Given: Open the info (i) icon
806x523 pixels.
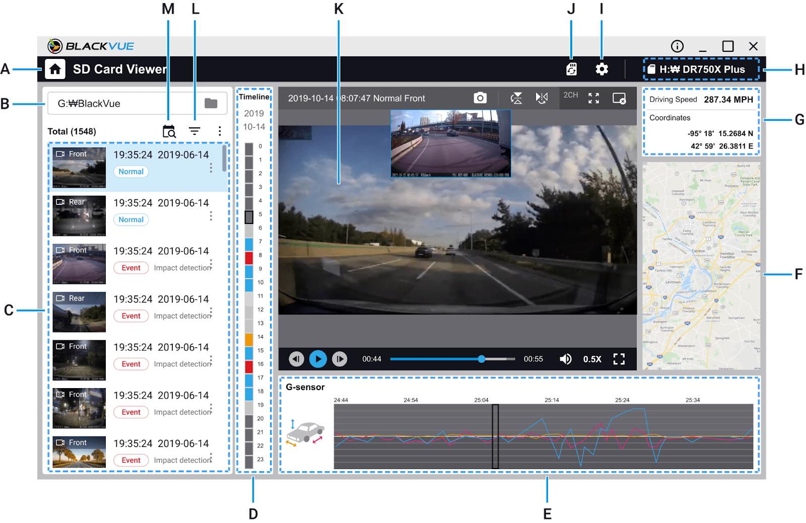Looking at the screenshot, I should pyautogui.click(x=677, y=46).
